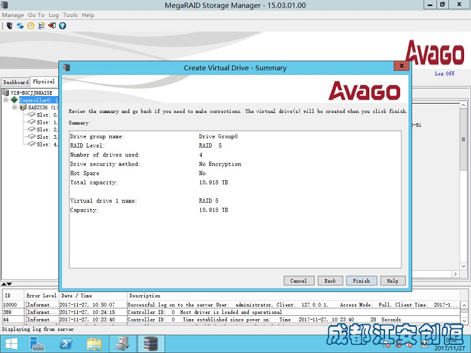
Task: Select the WIN-BGCJJ9NAI5E server node
Action: [31, 93]
